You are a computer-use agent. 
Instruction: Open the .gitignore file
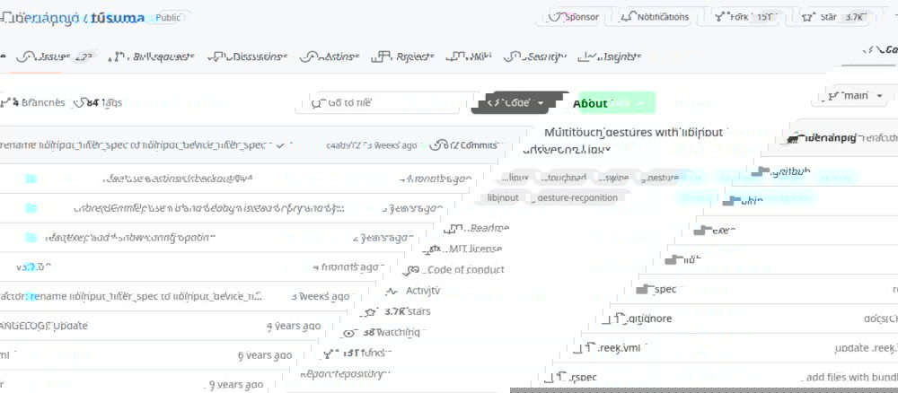pos(650,319)
